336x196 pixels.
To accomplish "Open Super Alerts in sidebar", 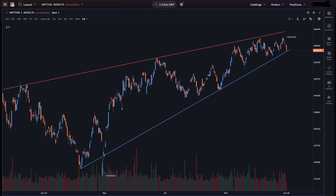I will [x=329, y=41].
